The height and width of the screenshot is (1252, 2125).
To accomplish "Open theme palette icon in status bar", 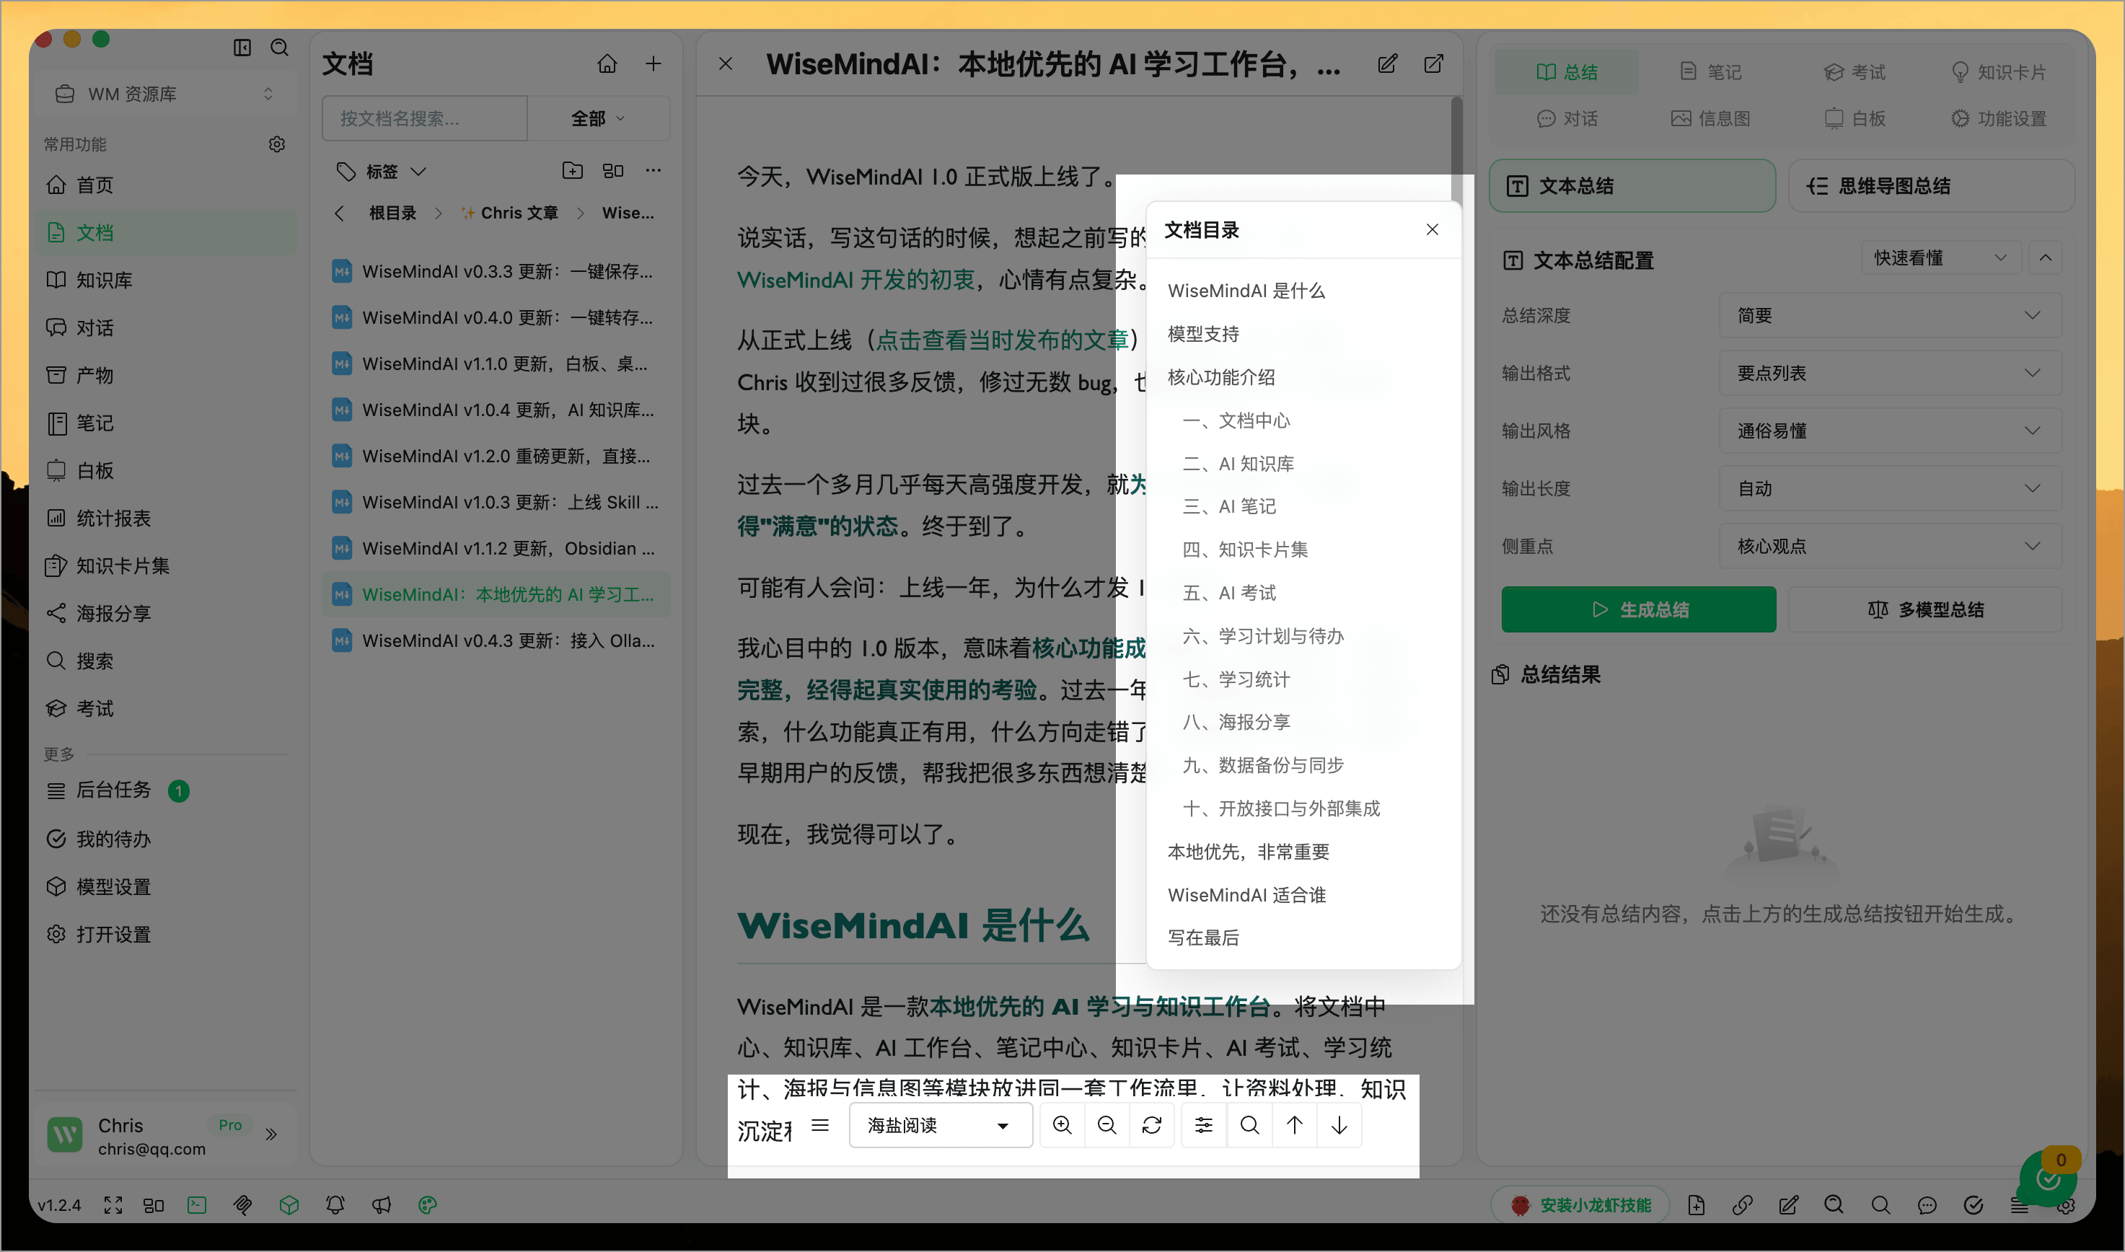I will [428, 1204].
